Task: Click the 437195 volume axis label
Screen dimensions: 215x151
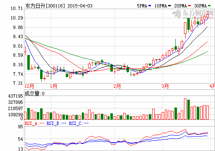Action: coord(15,96)
